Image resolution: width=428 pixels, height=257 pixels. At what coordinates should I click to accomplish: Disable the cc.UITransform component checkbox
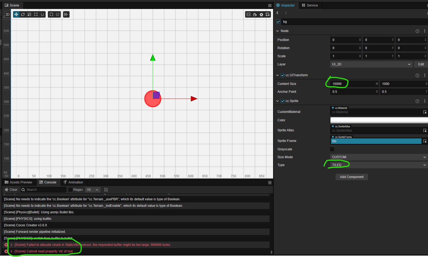pos(283,75)
